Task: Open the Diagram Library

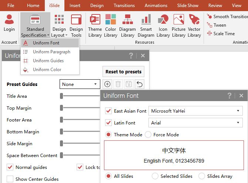Action: coord(127,26)
